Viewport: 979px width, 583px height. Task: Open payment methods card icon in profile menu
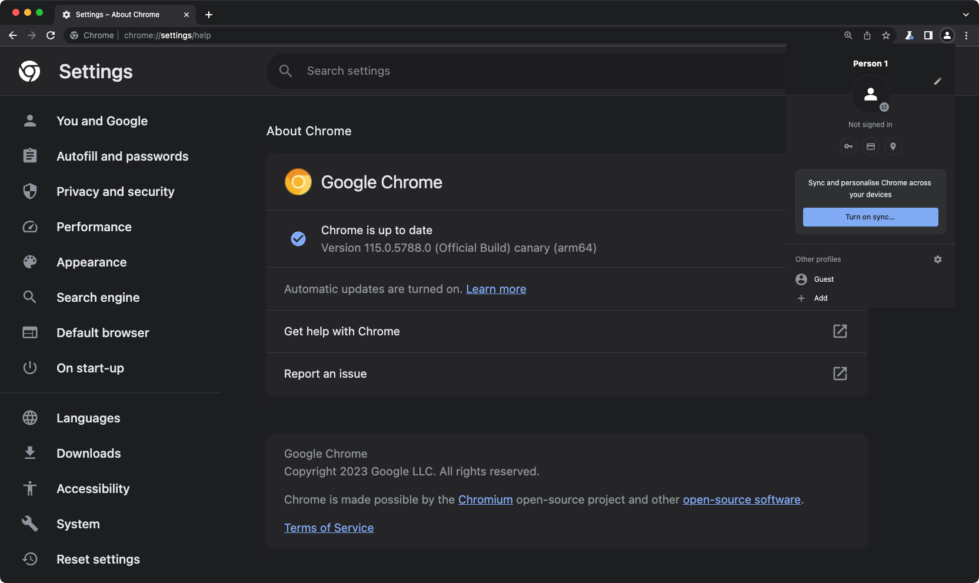point(871,146)
